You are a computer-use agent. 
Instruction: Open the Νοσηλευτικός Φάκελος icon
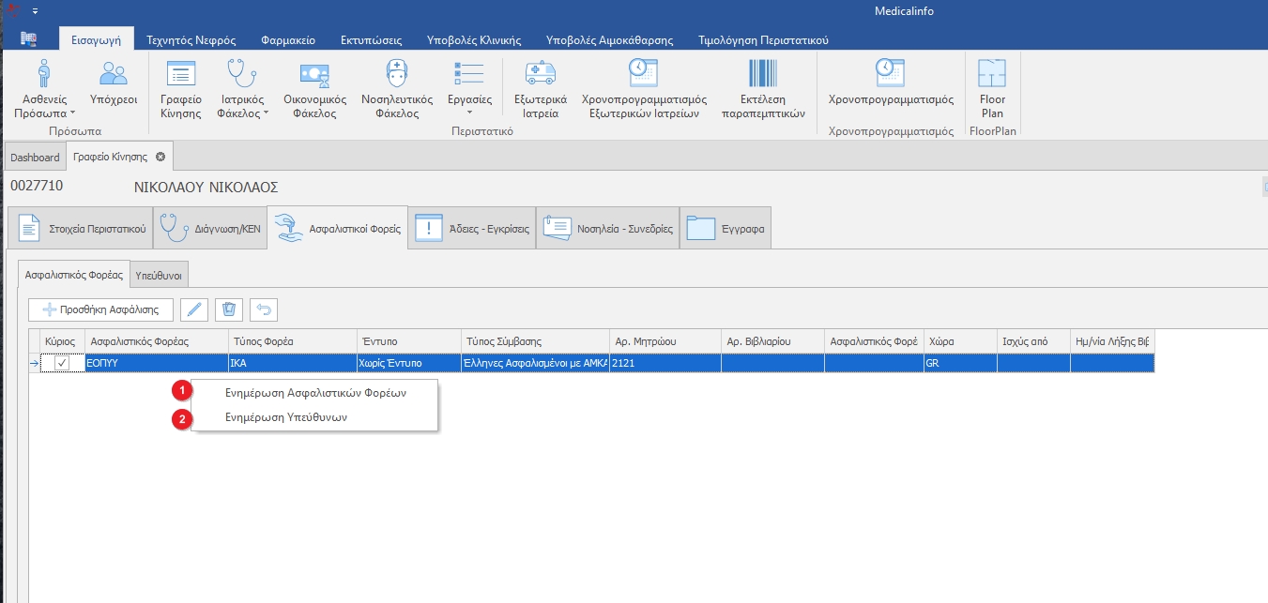[396, 89]
